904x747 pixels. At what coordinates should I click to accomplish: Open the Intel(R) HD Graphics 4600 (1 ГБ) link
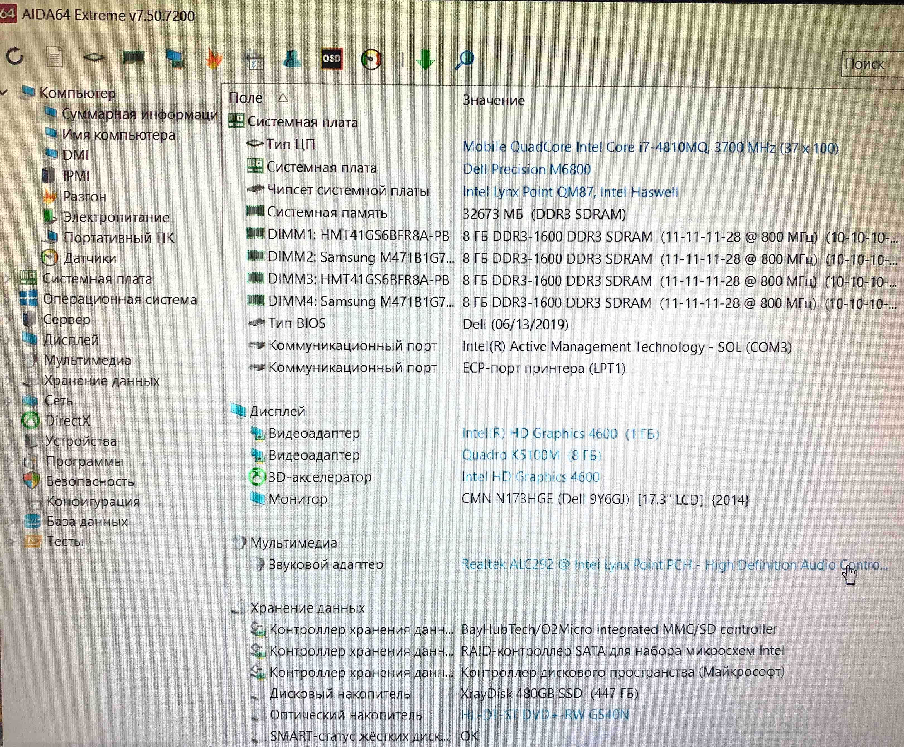560,434
